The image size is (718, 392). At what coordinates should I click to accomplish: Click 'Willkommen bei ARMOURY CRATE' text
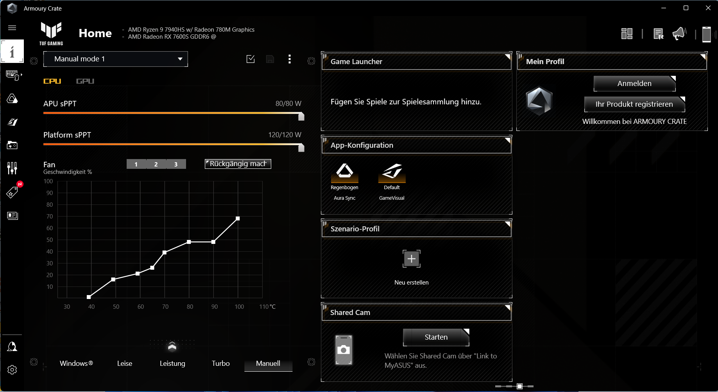click(634, 122)
